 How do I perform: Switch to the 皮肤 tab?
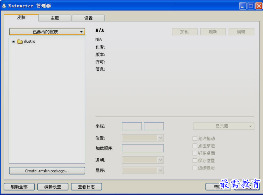21,17
